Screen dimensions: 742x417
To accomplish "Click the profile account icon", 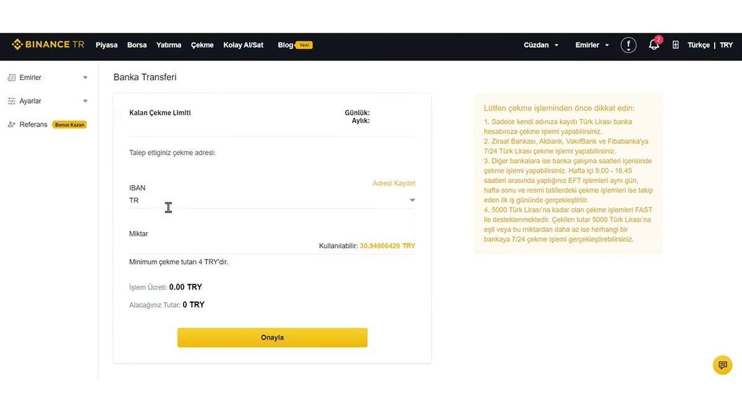I will [x=628, y=44].
